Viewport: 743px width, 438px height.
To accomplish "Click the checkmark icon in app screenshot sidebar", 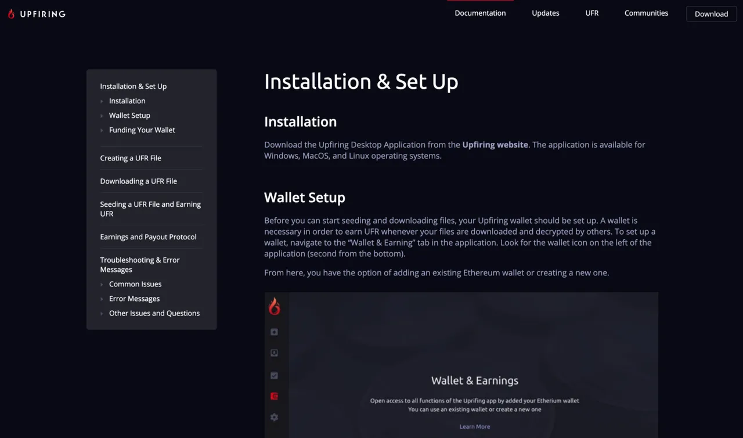I will (x=275, y=375).
